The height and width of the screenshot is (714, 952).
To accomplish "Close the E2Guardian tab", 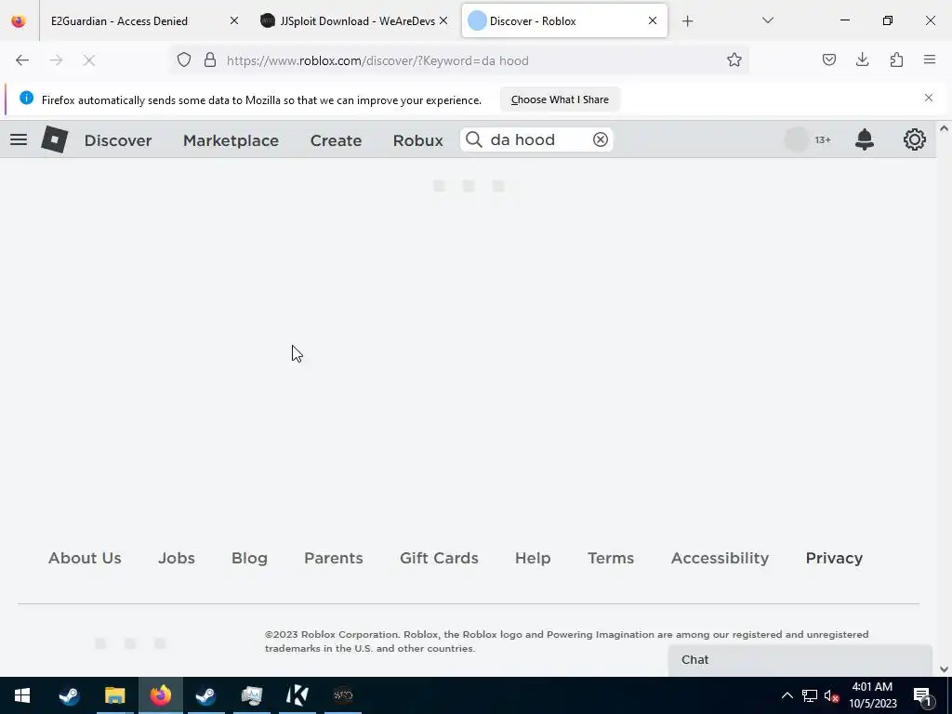I will [233, 21].
